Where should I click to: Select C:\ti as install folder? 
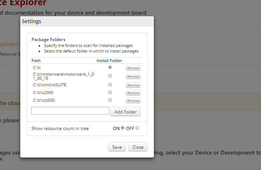110,68
